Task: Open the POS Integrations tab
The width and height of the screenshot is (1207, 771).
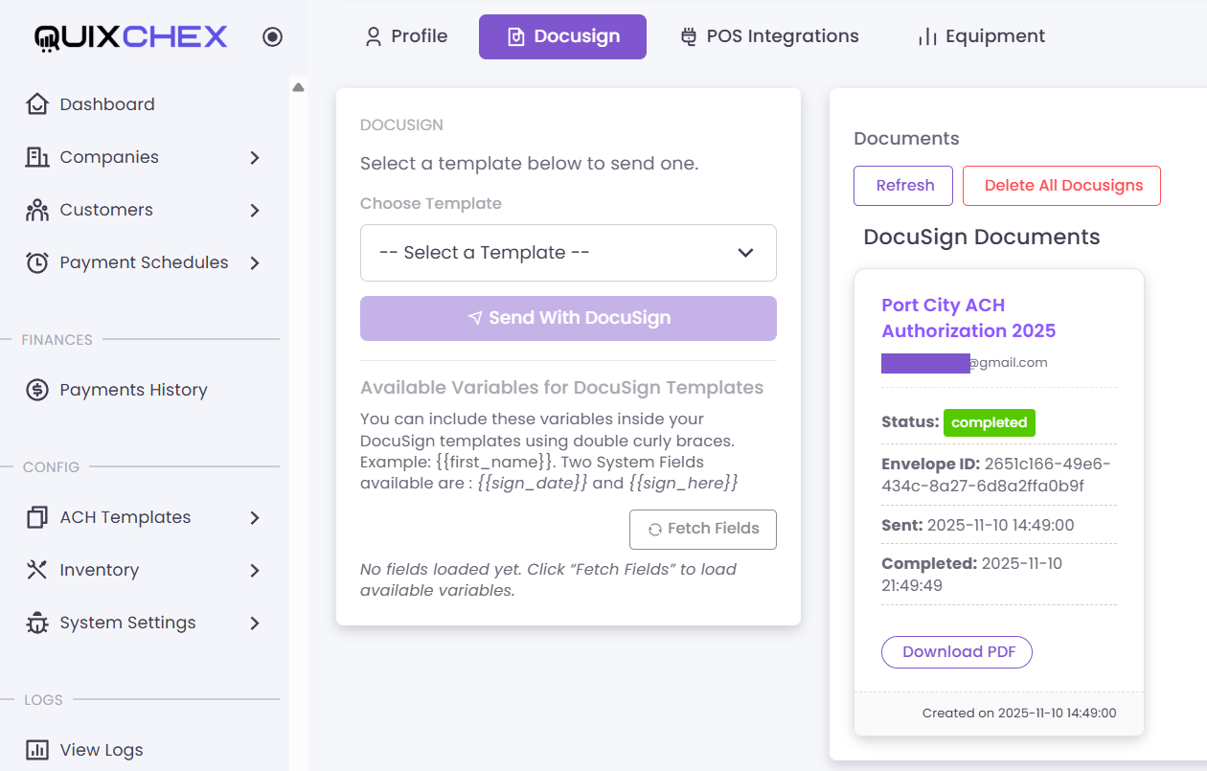Action: (769, 36)
